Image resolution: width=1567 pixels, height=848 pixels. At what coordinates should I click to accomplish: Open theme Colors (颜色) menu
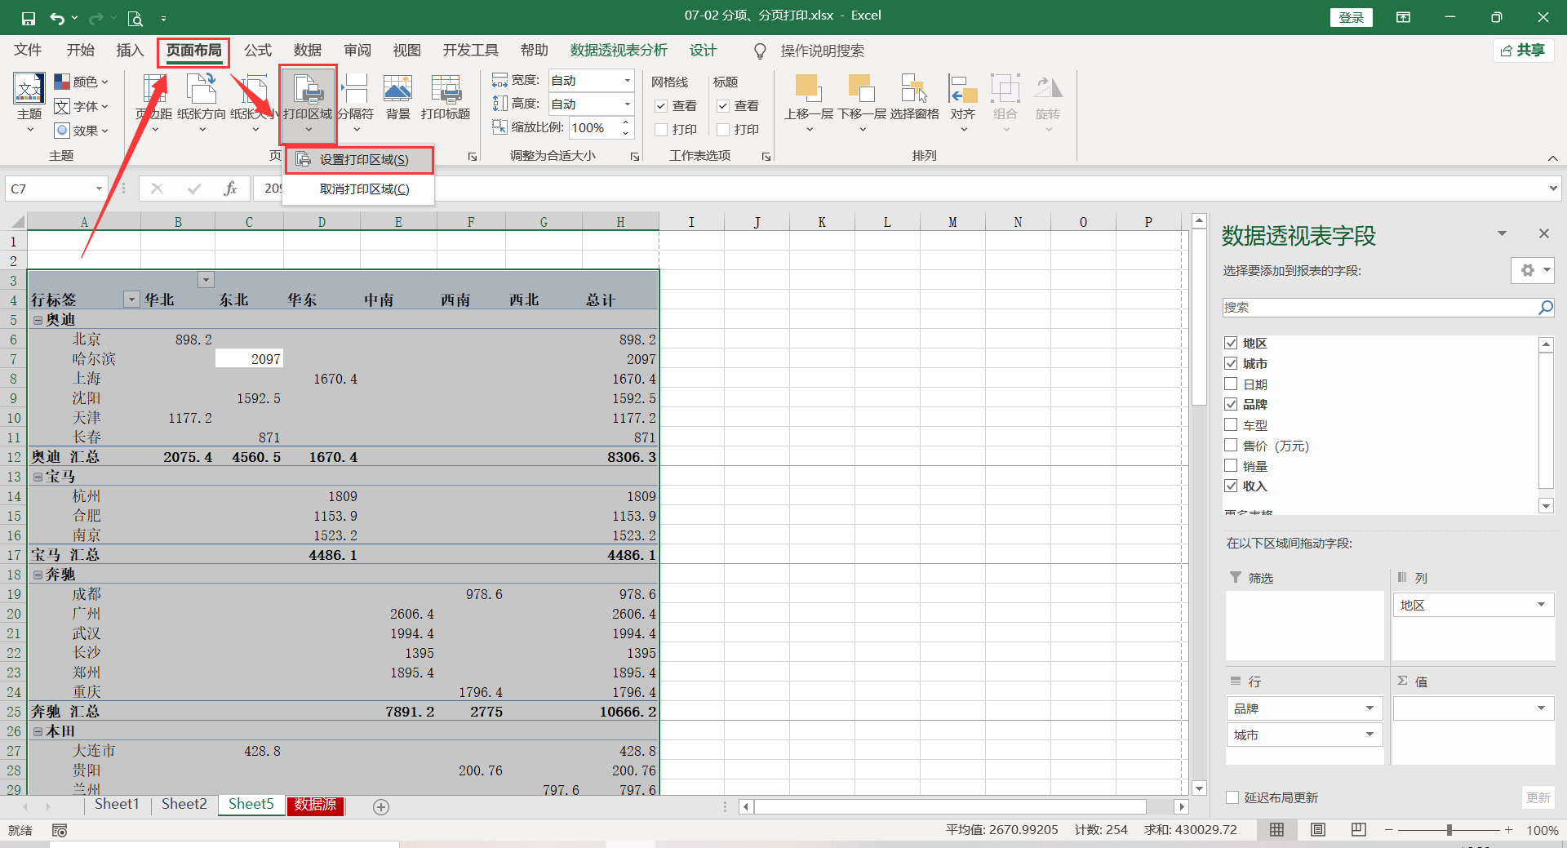81,82
